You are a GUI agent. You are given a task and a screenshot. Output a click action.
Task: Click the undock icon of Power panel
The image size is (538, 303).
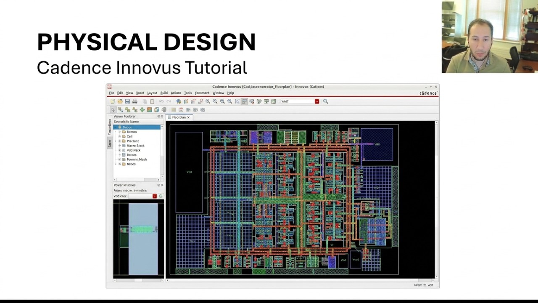pos(159,185)
